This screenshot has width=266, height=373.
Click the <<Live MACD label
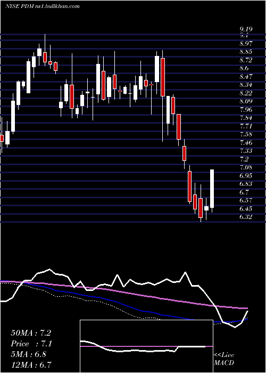224,359
